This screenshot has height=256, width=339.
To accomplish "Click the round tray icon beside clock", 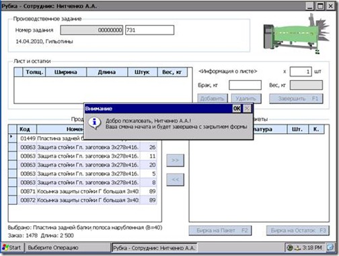I will click(x=290, y=248).
